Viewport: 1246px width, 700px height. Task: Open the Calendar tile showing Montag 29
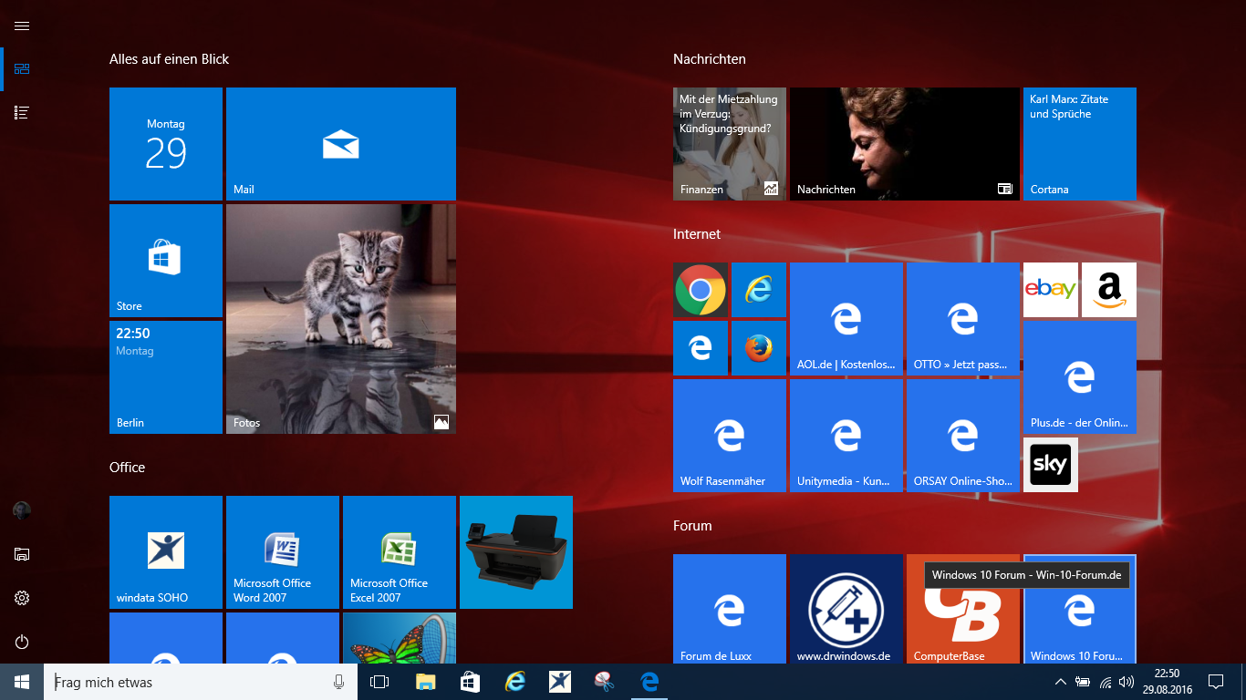coord(166,144)
